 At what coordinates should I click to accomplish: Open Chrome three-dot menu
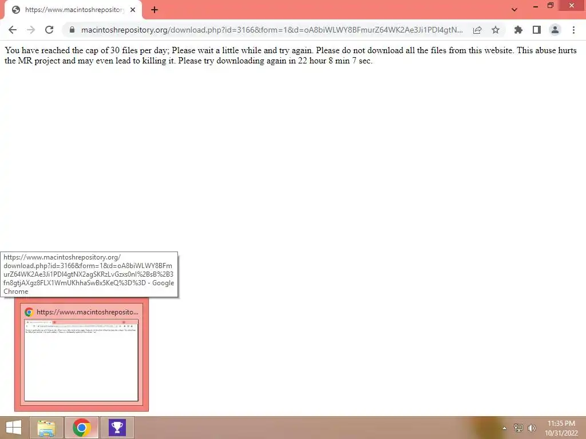573,30
